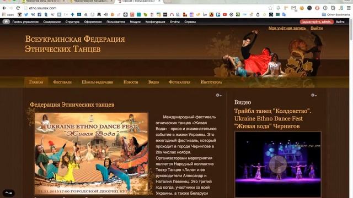Click the Федерация Этнических танцев heading

(72, 105)
